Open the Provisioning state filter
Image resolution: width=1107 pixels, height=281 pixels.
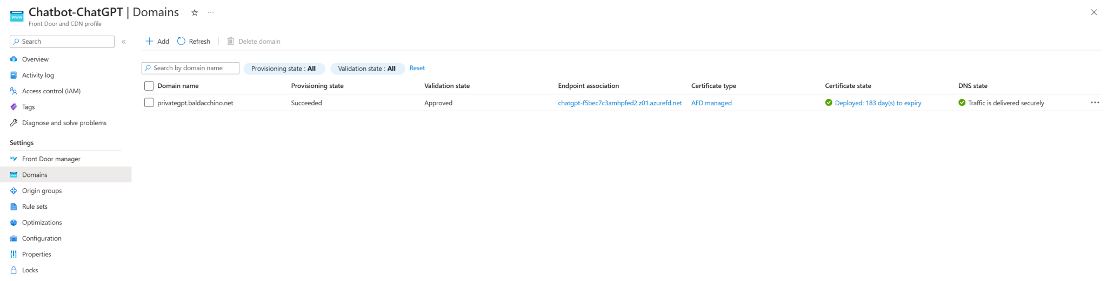tap(284, 68)
